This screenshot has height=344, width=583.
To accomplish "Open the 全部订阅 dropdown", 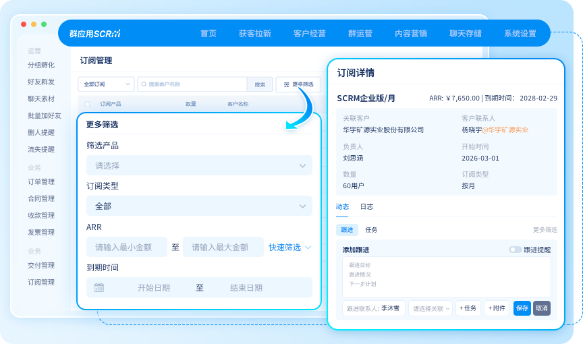I will pos(106,84).
